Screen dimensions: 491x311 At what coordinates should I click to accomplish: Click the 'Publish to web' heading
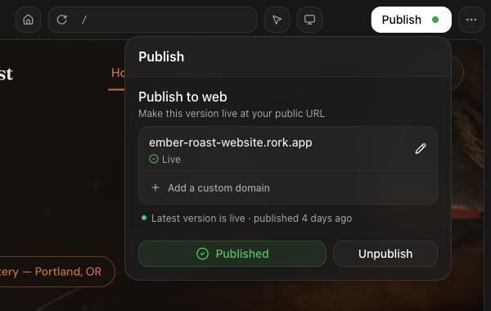tap(182, 97)
